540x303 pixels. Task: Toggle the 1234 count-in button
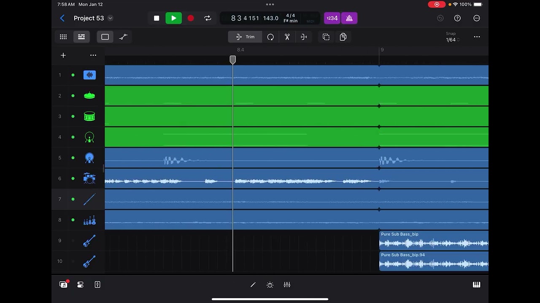tap(332, 18)
